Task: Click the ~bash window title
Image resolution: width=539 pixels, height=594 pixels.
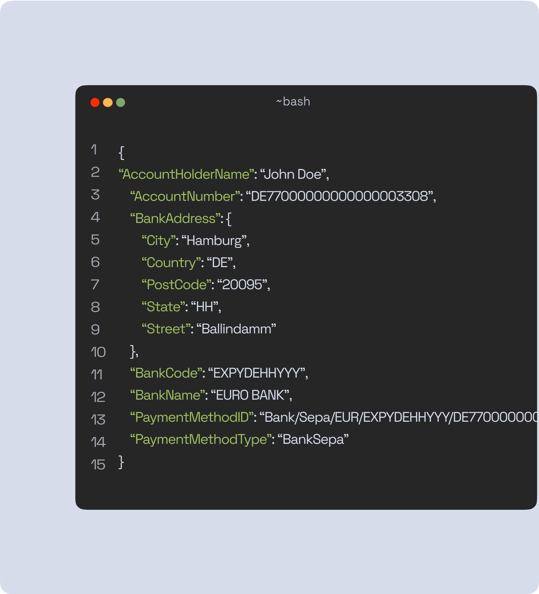Action: [x=293, y=102]
